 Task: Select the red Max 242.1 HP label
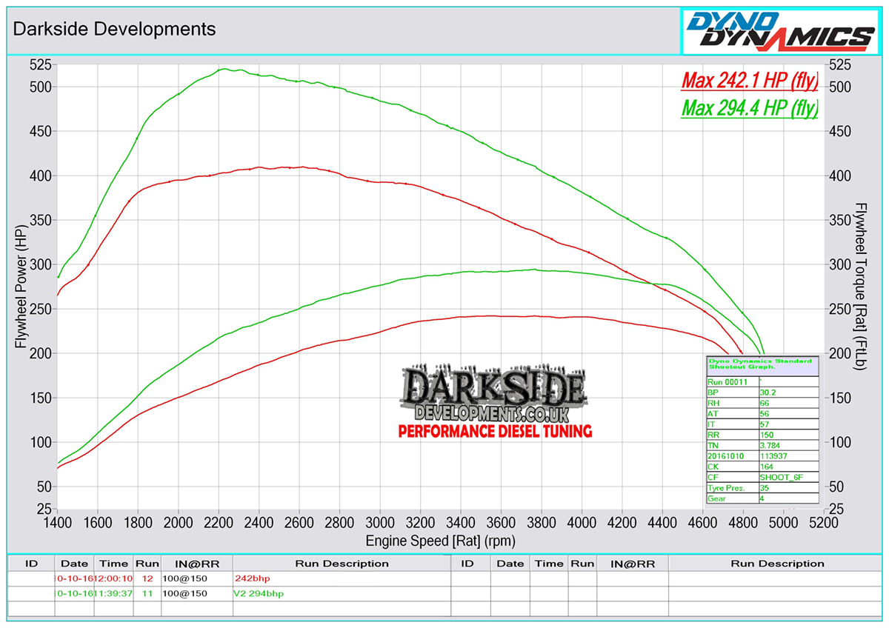click(x=749, y=80)
